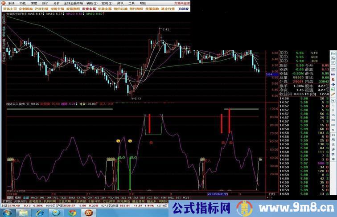Switch to the 贵重金属 tab
337x217 pixels.
coord(89,8)
